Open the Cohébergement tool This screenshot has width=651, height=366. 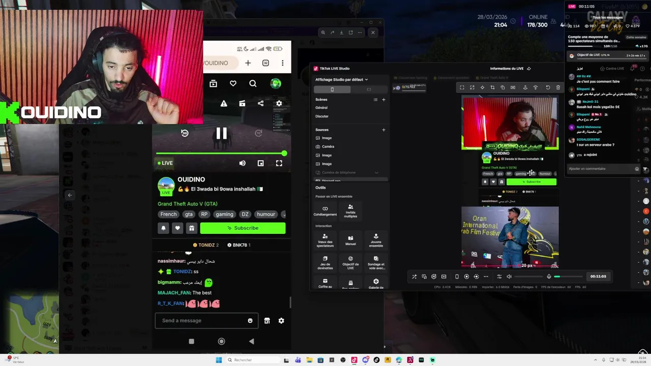pos(325,211)
